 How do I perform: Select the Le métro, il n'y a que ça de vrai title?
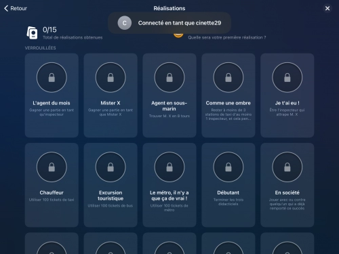[x=169, y=196]
